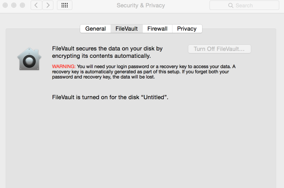Image resolution: width=284 pixels, height=188 pixels.
Task: Click the FileVault house safe icon
Action: point(29,59)
